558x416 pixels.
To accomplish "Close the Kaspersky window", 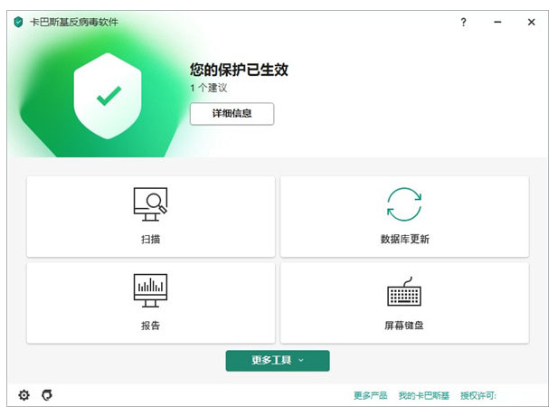I will click(x=531, y=22).
